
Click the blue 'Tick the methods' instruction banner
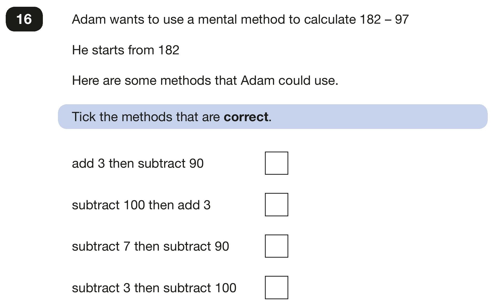tap(273, 116)
